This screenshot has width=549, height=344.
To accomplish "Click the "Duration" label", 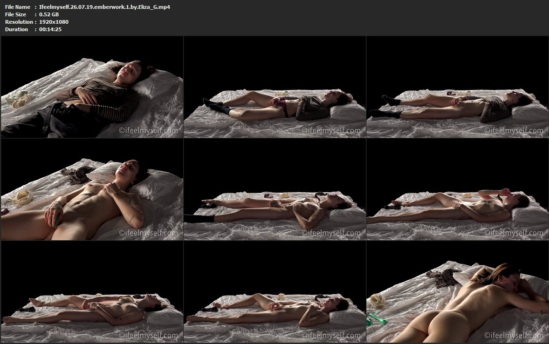I will click(x=16, y=29).
